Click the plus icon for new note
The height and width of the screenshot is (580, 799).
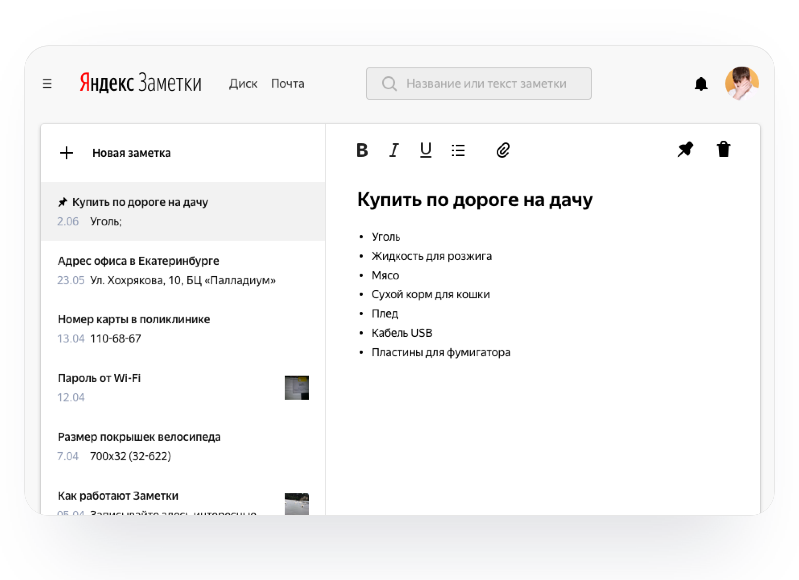click(x=66, y=153)
